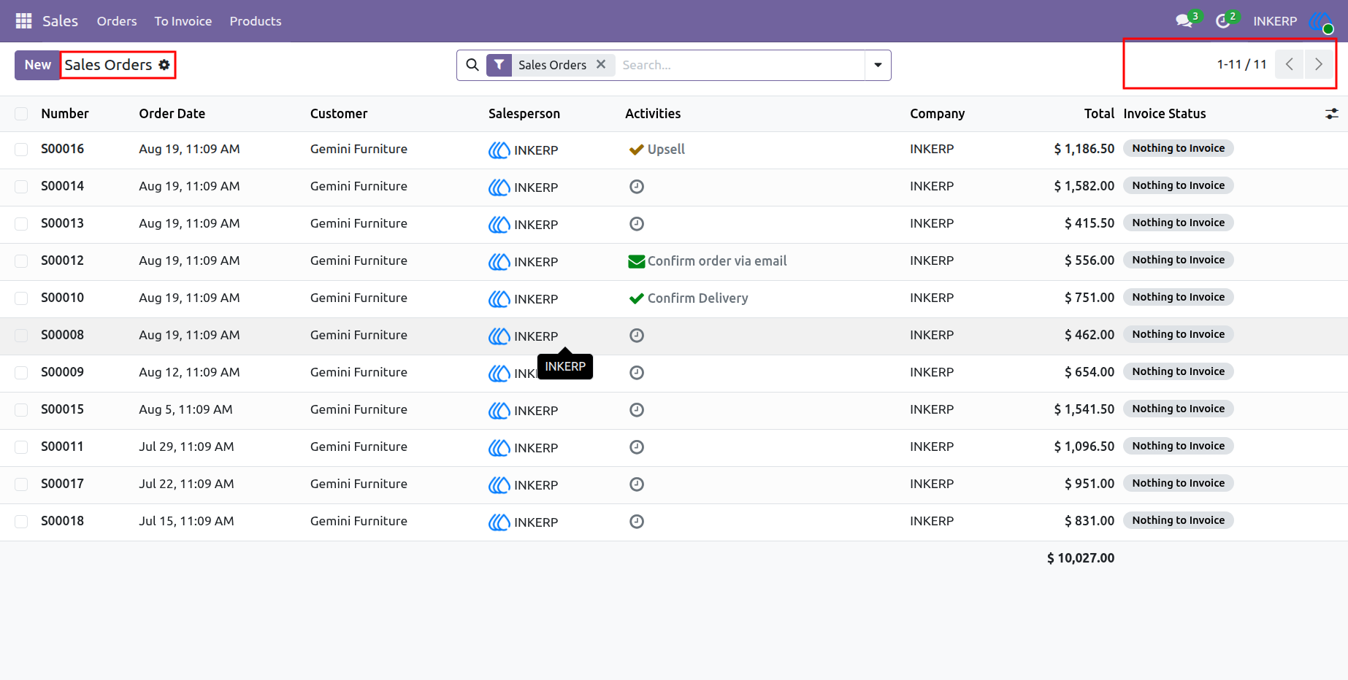
Task: Select the S00018 row checkbox
Action: [x=21, y=522]
